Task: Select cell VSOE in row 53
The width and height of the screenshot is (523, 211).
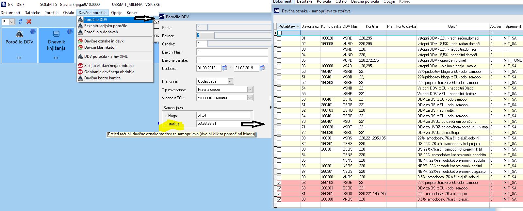Action: (350, 183)
